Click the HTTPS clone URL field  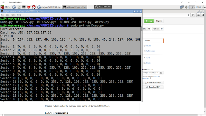point(151,73)
